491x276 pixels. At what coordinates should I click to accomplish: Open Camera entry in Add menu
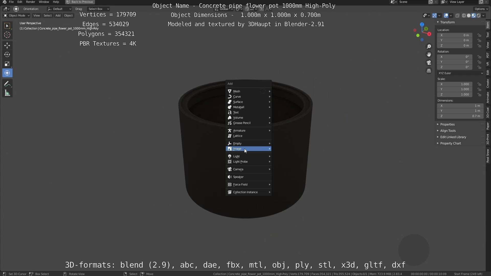(249, 169)
